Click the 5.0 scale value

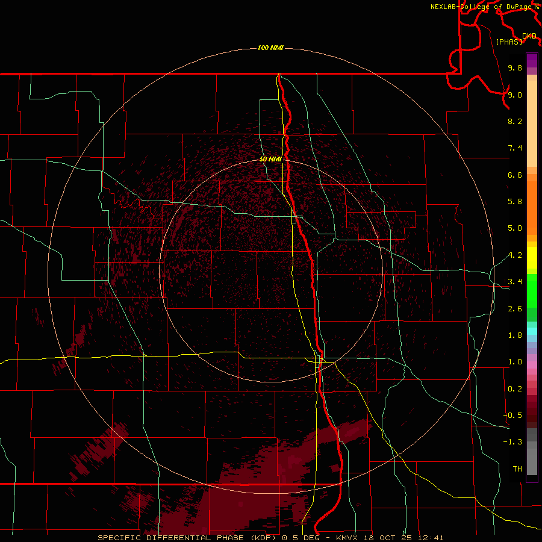point(515,228)
